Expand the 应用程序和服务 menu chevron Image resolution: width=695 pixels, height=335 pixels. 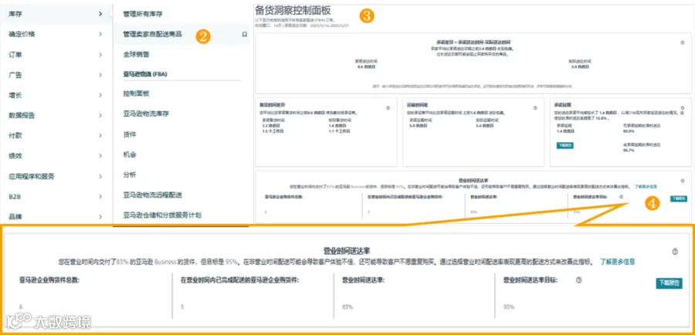coord(100,176)
